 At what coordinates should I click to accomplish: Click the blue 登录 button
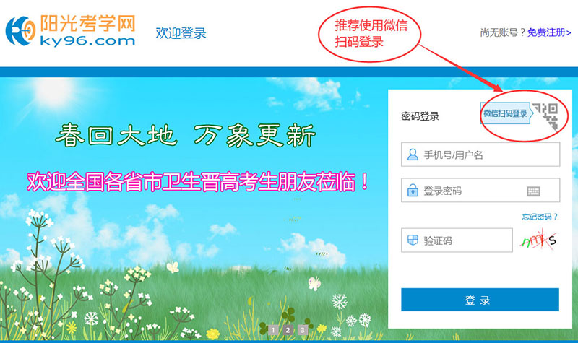pyautogui.click(x=480, y=300)
